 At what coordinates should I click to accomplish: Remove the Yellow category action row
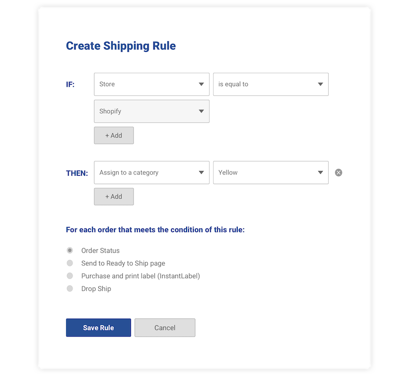(x=338, y=173)
